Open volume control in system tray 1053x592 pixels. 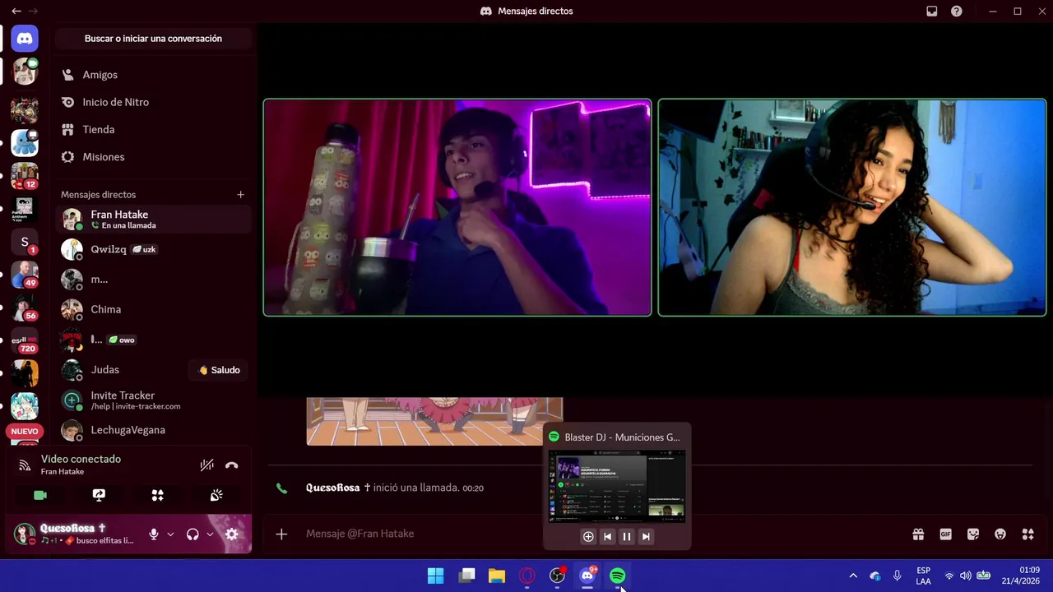(966, 576)
